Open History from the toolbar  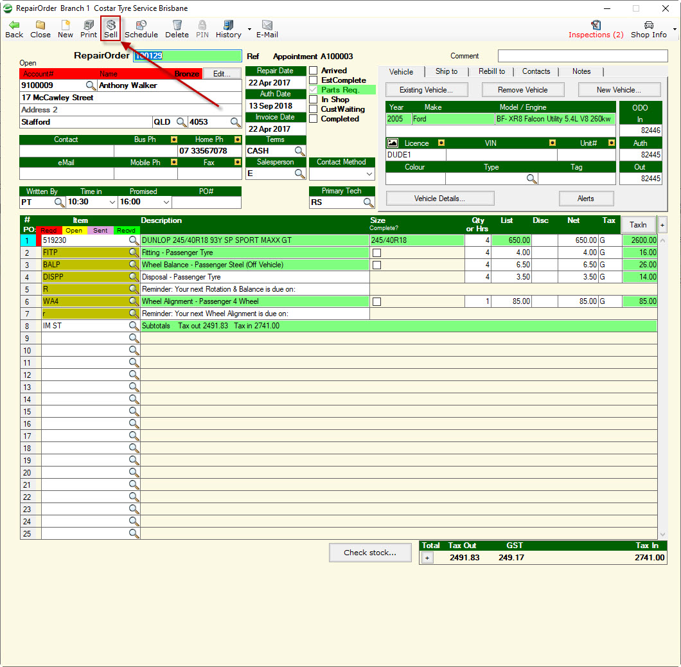tap(228, 29)
